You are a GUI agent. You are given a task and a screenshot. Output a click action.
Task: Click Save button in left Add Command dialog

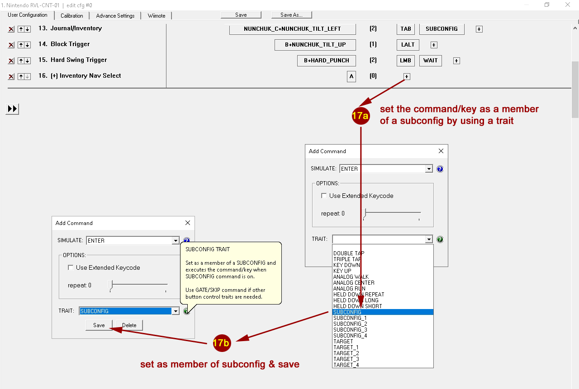(x=99, y=325)
